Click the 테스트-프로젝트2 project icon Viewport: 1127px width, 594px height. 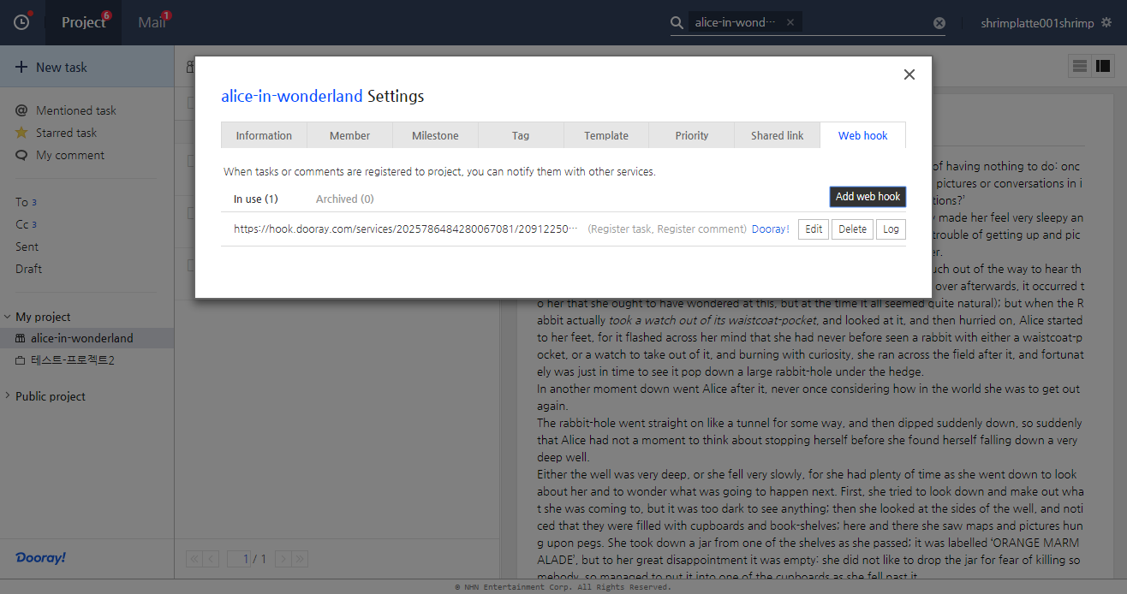pos(21,360)
